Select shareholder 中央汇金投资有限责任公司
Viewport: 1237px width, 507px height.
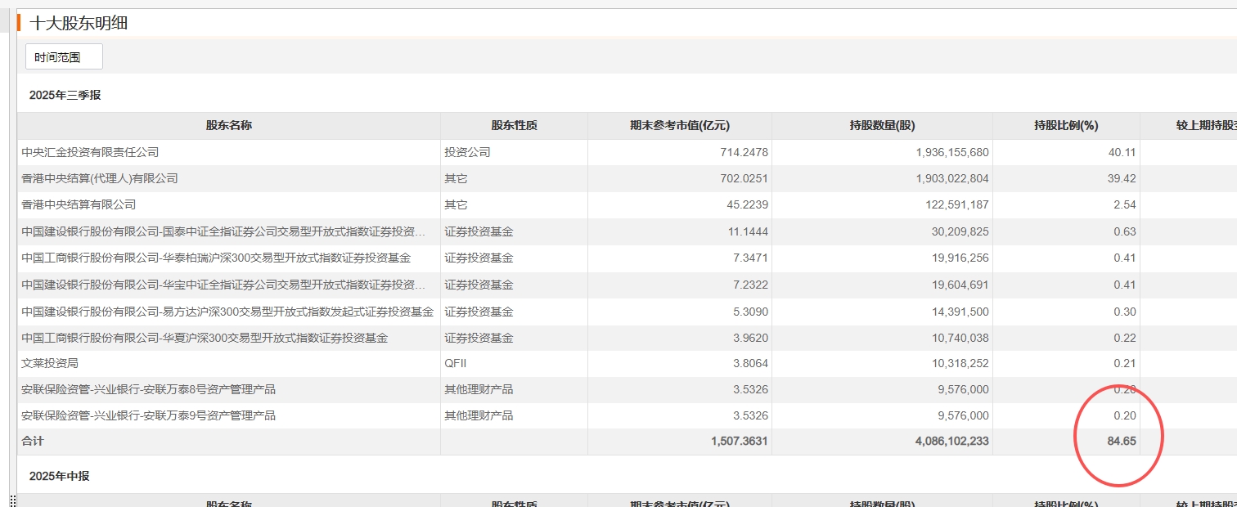(x=90, y=152)
